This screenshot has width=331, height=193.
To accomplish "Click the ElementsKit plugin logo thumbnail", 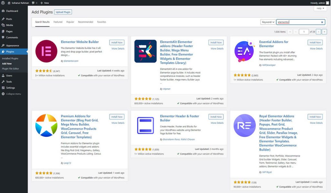I will (145, 51).
